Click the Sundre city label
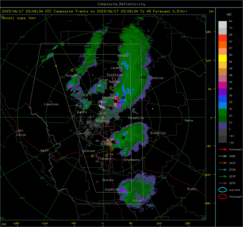The image size is (243, 227). click(82, 112)
